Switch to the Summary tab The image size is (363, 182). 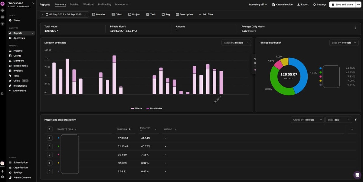pyautogui.click(x=60, y=5)
